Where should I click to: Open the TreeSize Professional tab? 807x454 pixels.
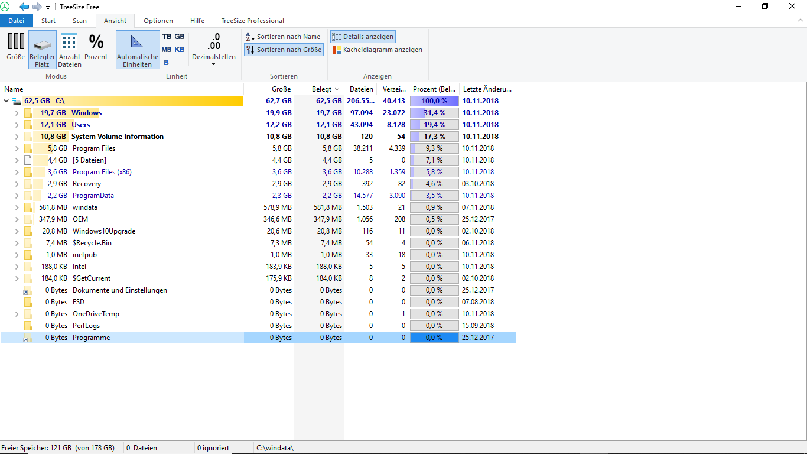click(x=253, y=21)
